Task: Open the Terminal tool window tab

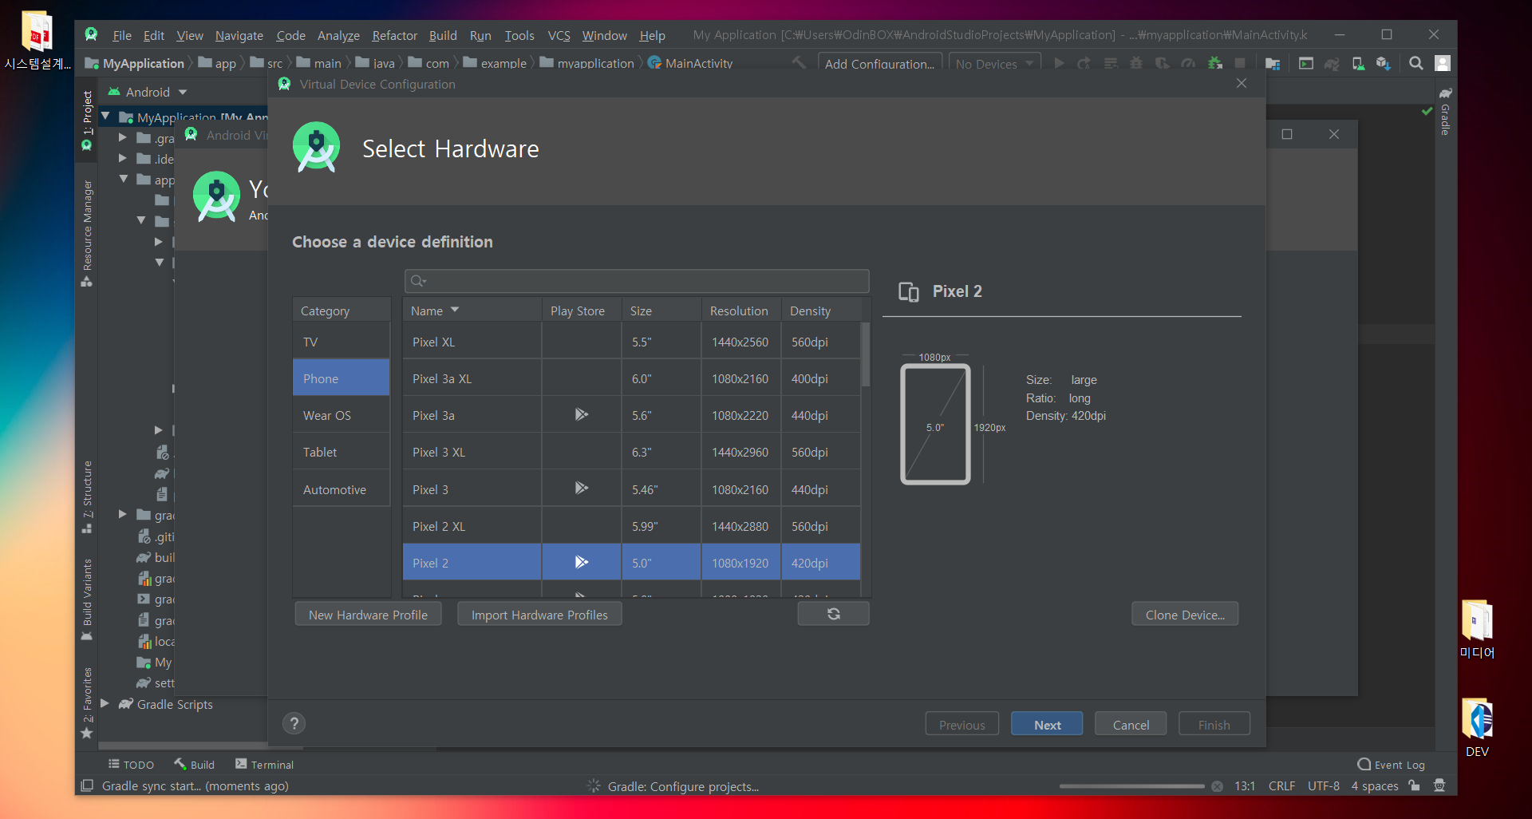Action: point(264,764)
